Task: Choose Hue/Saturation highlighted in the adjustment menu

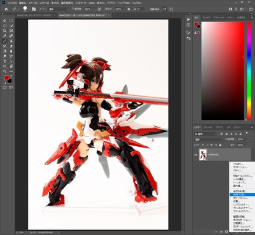Action: [242, 195]
